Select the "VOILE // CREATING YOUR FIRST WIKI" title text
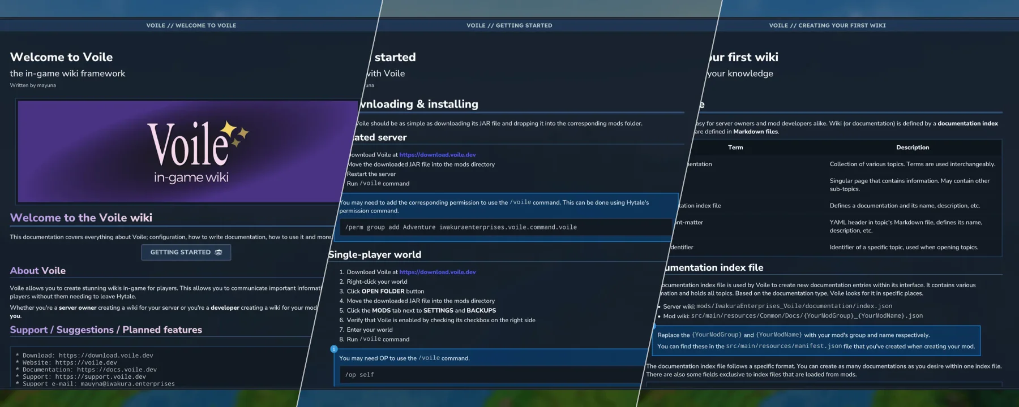Viewport: 1019px width, 407px height. click(828, 25)
